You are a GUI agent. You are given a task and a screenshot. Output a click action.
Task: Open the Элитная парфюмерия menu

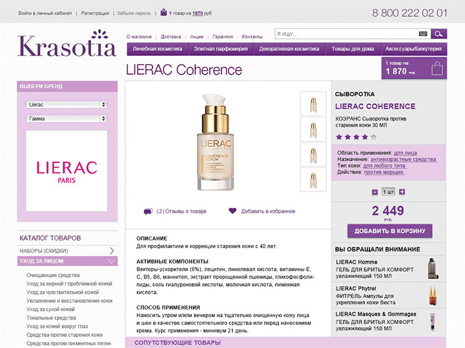pyautogui.click(x=221, y=49)
